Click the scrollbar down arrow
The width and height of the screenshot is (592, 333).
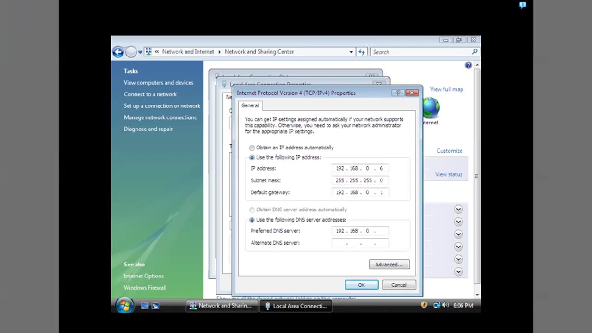pos(477,294)
